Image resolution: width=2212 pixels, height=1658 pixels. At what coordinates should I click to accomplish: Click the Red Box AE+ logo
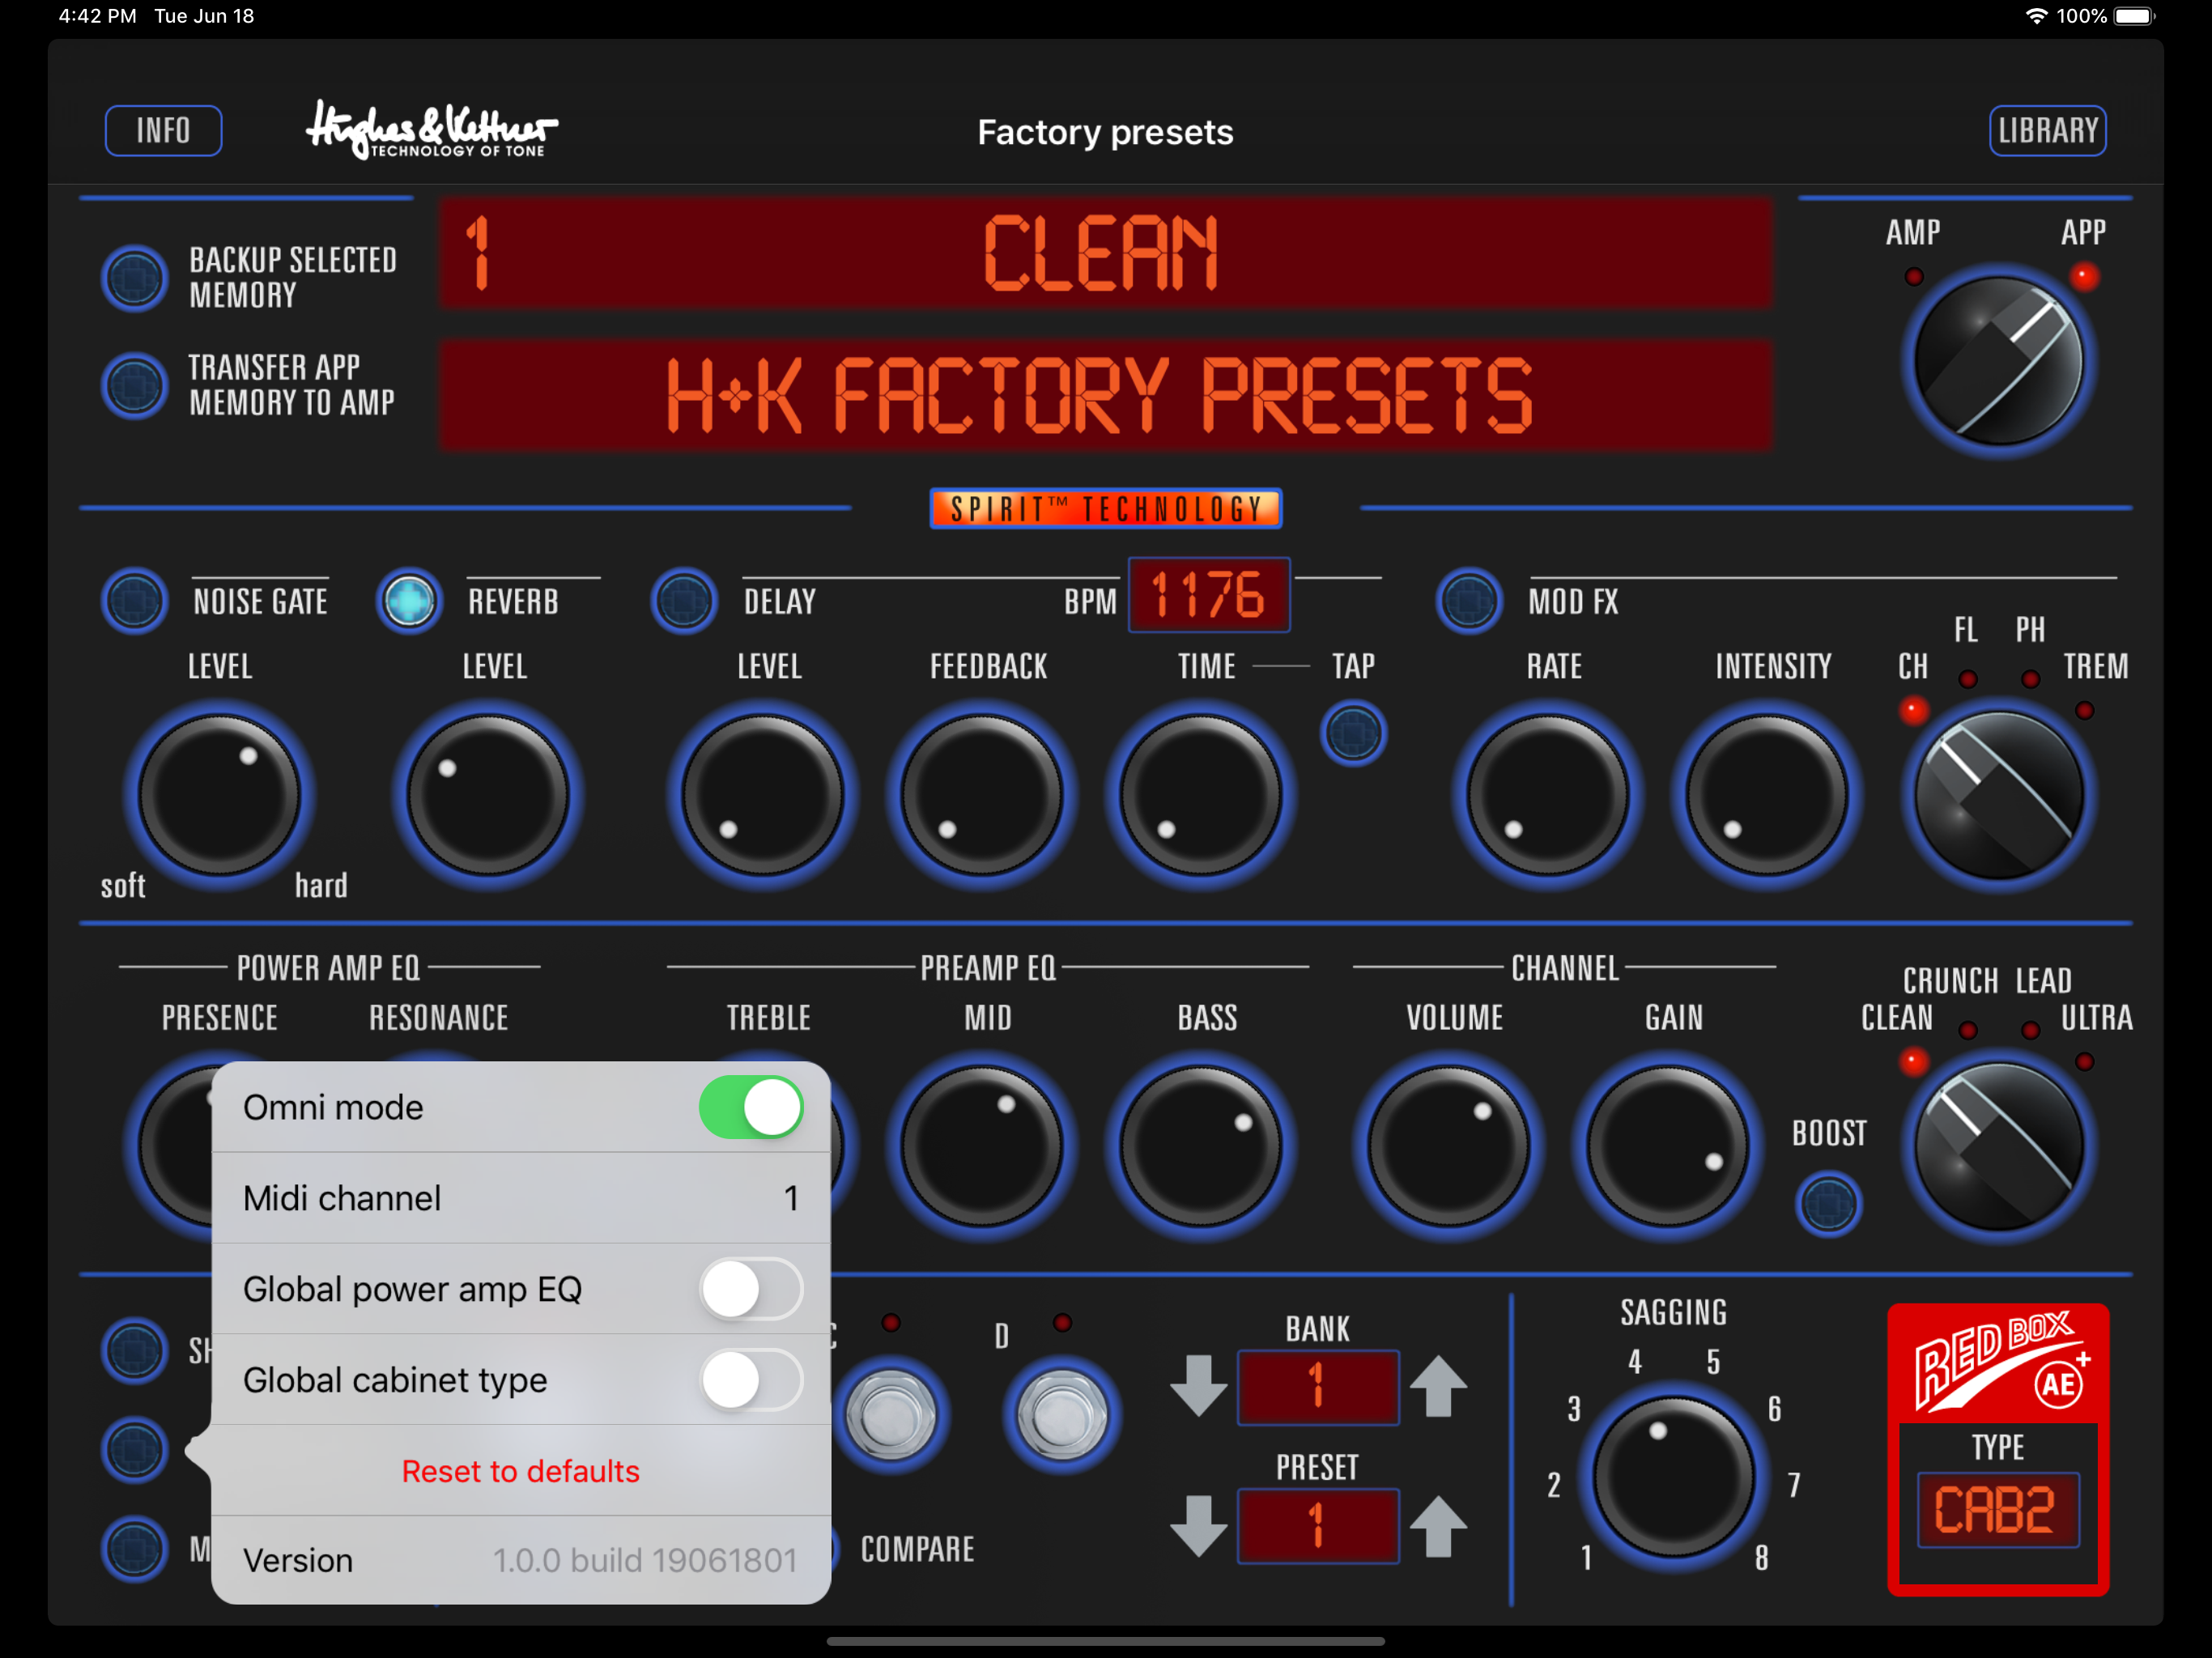(x=1998, y=1363)
